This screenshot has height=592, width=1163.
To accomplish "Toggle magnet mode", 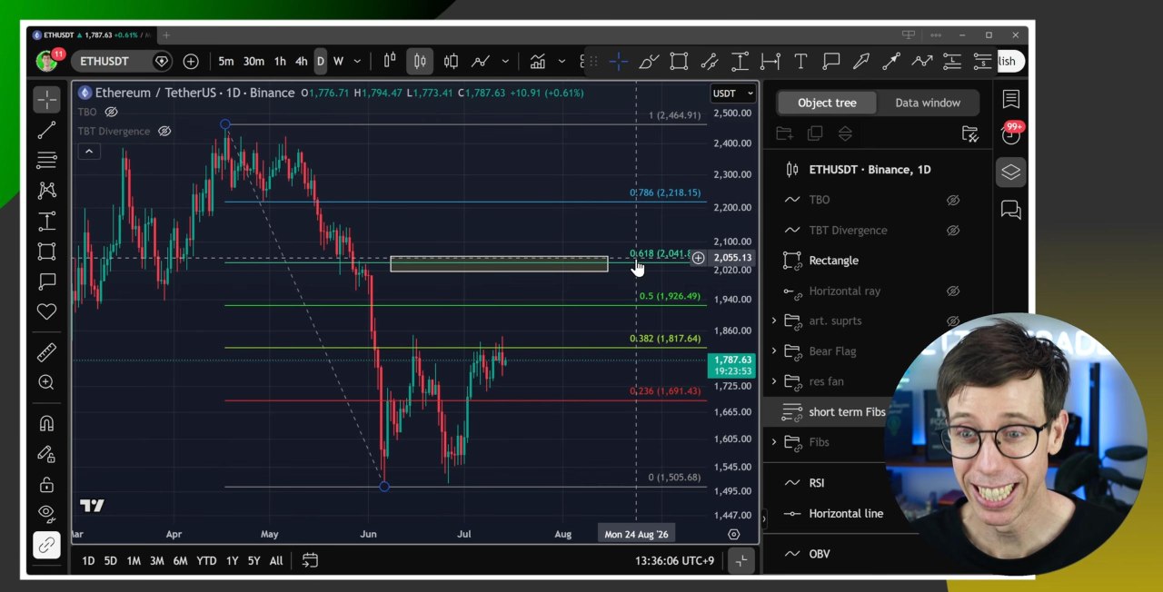I will [x=46, y=423].
